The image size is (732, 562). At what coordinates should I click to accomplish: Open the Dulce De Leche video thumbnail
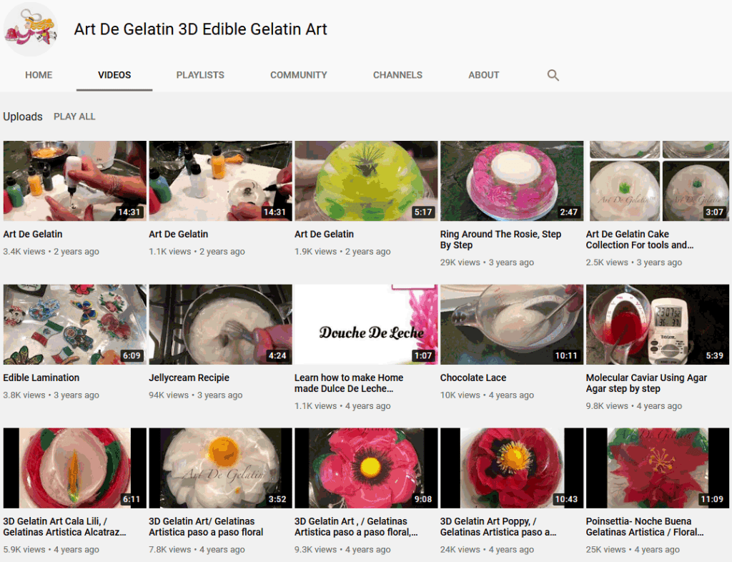point(365,323)
